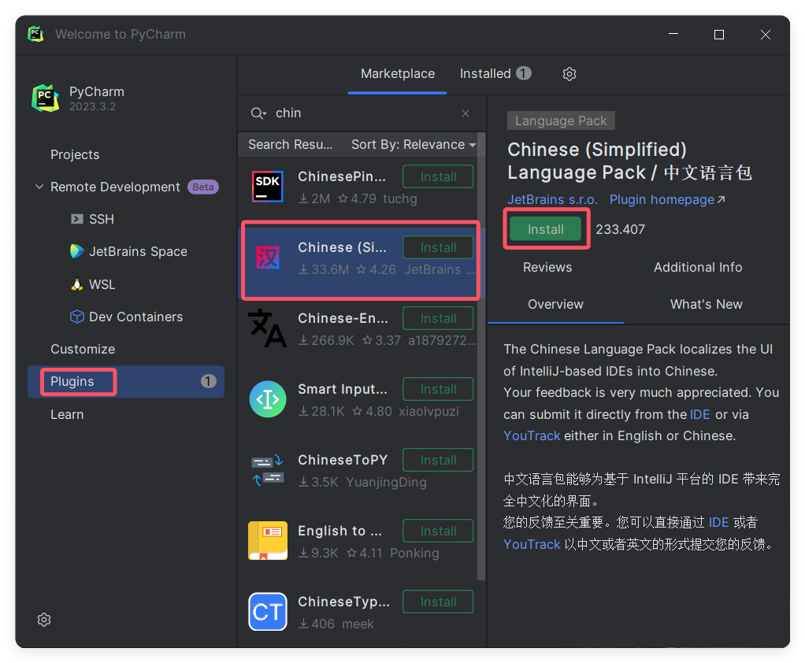Viewport: 805px width, 663px height.
Task: Click the English to Chinese book icon
Action: click(x=268, y=541)
